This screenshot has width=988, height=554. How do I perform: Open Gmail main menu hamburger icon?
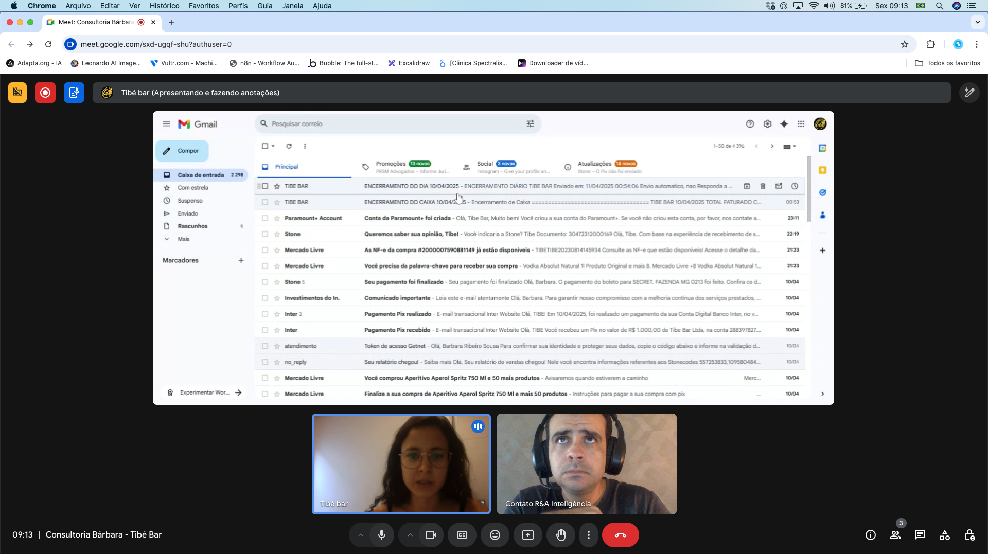166,124
